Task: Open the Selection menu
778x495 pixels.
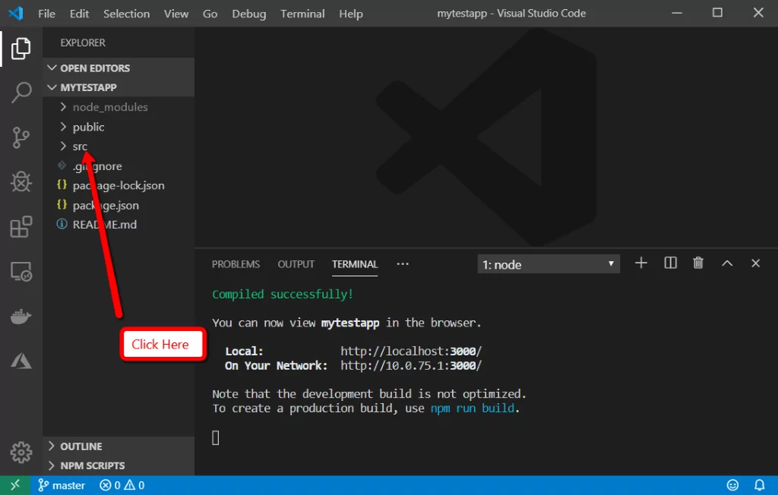Action: tap(127, 14)
